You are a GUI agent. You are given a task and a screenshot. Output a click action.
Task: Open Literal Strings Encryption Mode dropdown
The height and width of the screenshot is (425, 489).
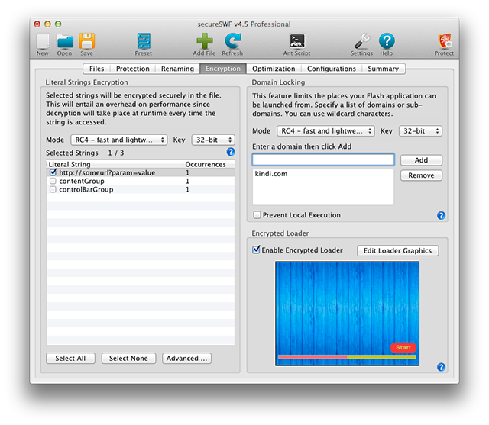point(118,140)
